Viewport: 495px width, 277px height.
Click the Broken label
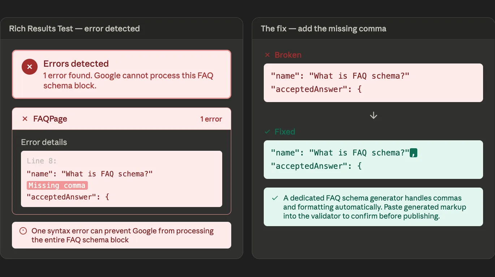coord(288,55)
